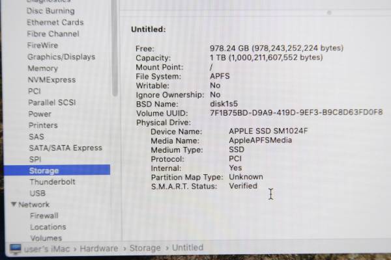The height and width of the screenshot is (260, 391).
Task: Click media name AppleAPFSMedia
Action: click(x=260, y=140)
